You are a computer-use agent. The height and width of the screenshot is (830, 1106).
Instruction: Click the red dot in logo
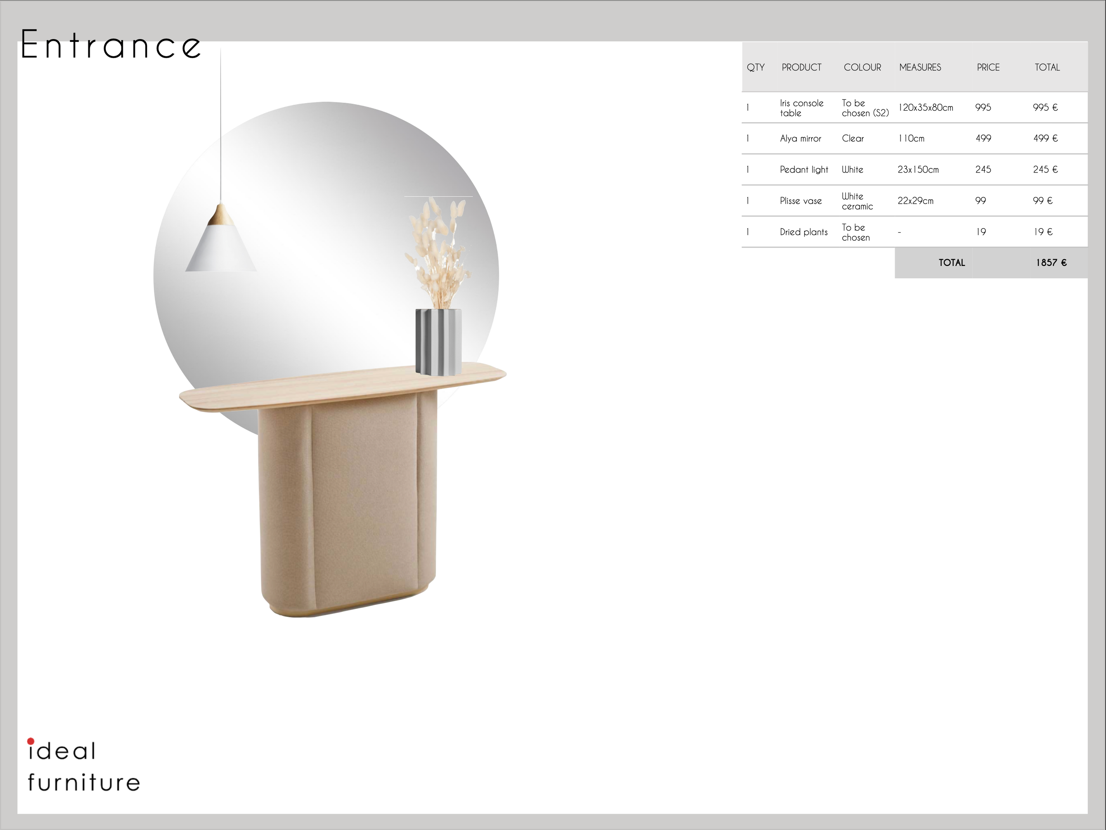[x=30, y=741]
